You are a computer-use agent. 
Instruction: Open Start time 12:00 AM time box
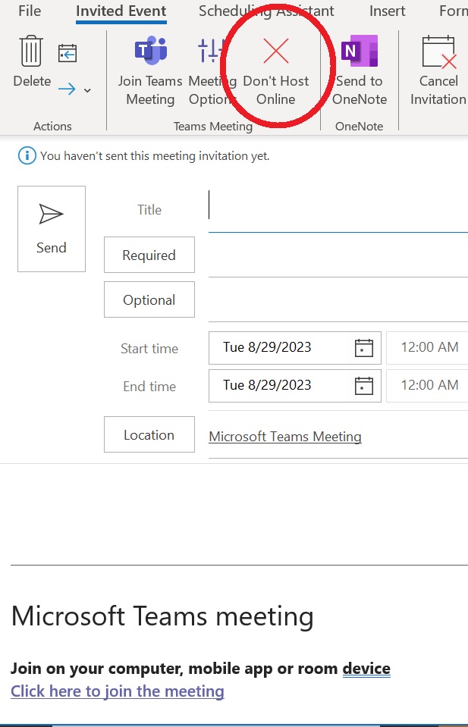[427, 347]
